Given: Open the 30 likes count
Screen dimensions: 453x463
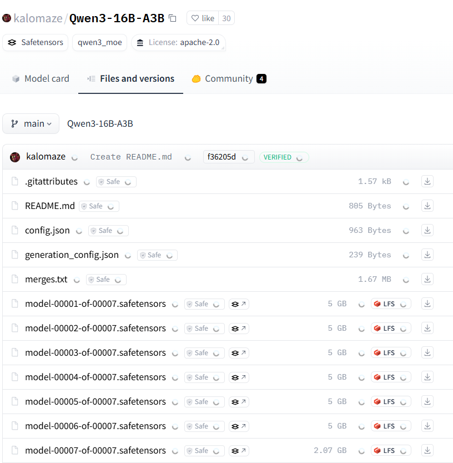Looking at the screenshot, I should [226, 18].
